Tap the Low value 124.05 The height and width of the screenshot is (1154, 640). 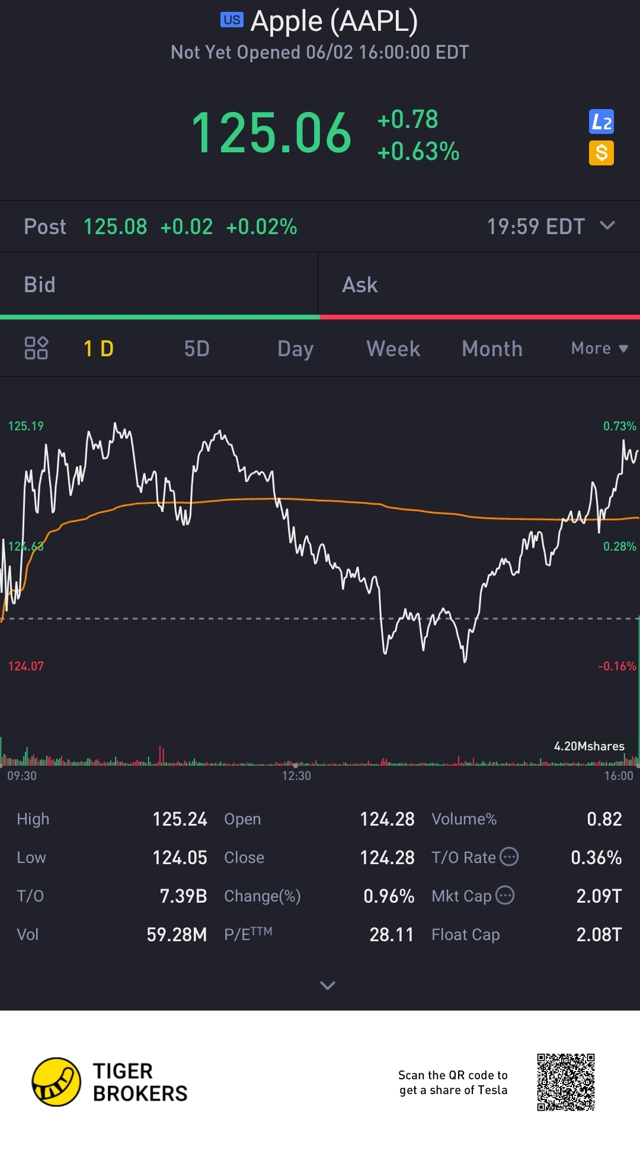click(180, 857)
